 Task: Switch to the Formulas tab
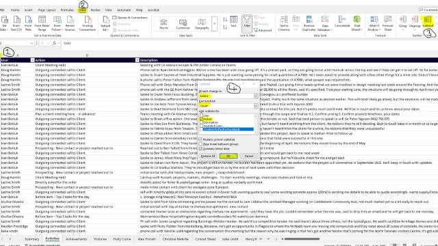pos(67,10)
